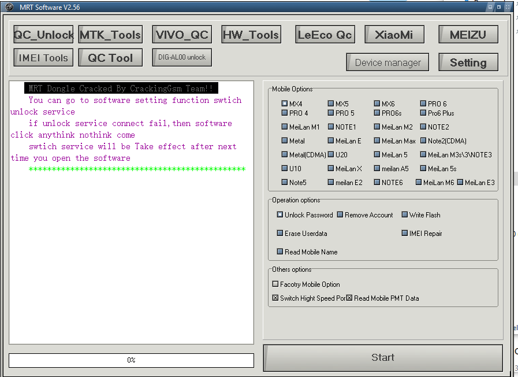Select MX4 mobile option
518x377 pixels.
pos(292,104)
